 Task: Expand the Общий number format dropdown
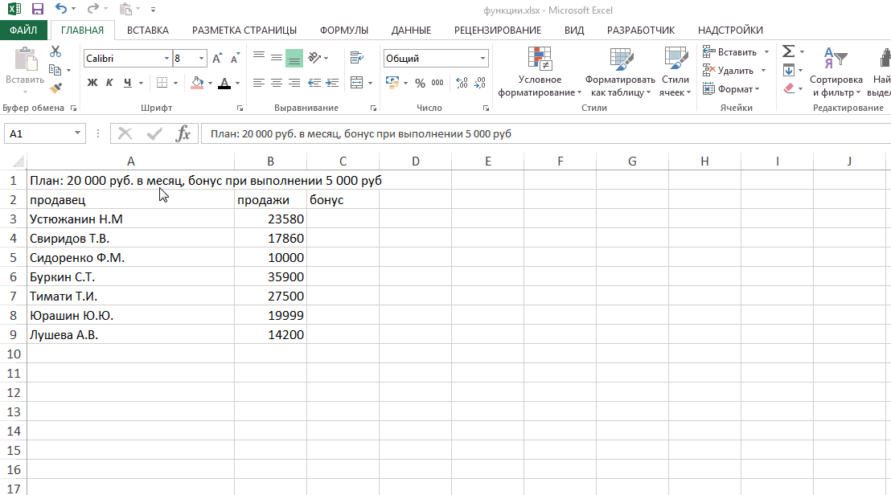(483, 59)
